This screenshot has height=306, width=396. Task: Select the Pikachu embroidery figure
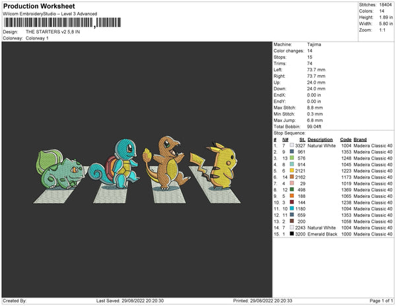coord(214,166)
